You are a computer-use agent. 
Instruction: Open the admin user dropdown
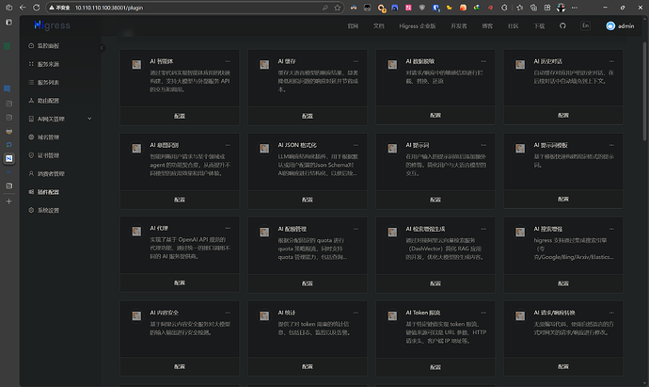pyautogui.click(x=620, y=25)
